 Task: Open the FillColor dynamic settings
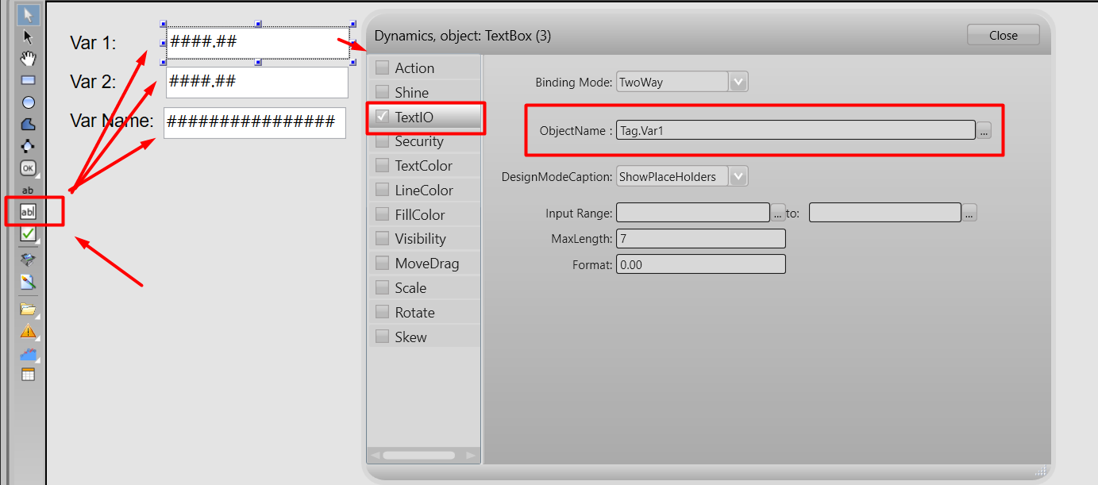coord(420,215)
